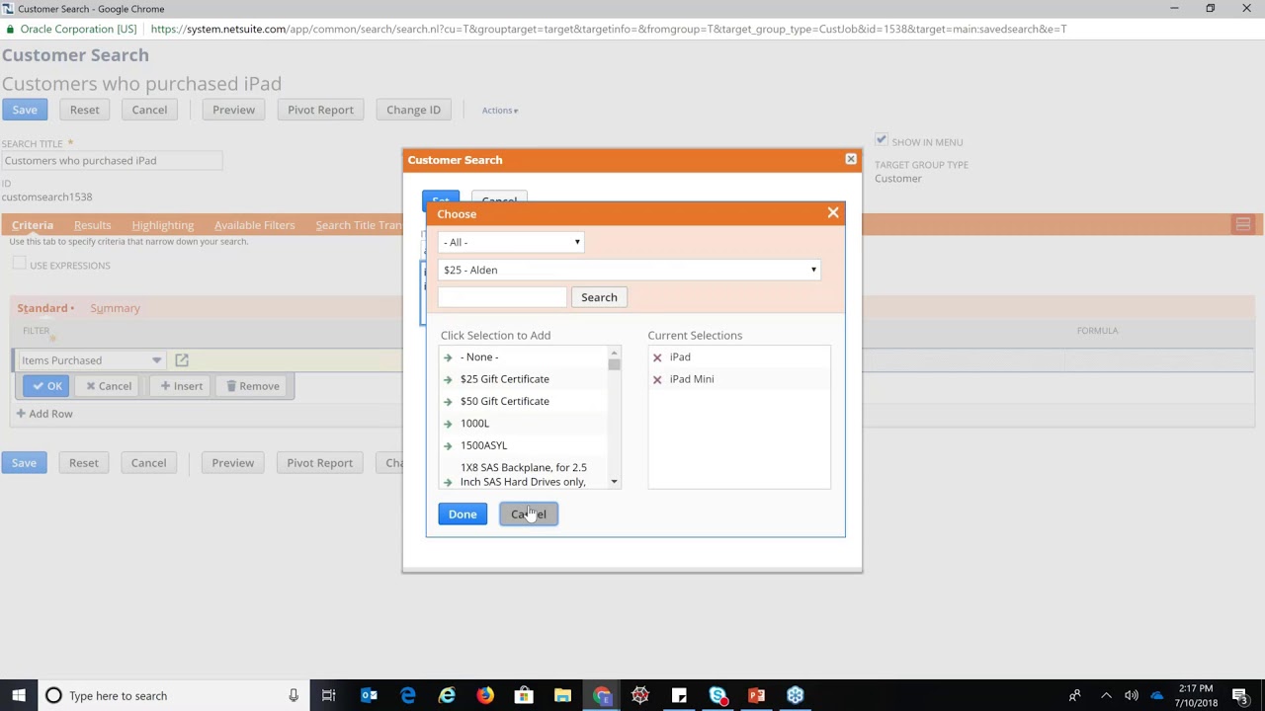The height and width of the screenshot is (711, 1265).
Task: Select 1X8 SAS Backplane list entry
Action: (x=524, y=475)
